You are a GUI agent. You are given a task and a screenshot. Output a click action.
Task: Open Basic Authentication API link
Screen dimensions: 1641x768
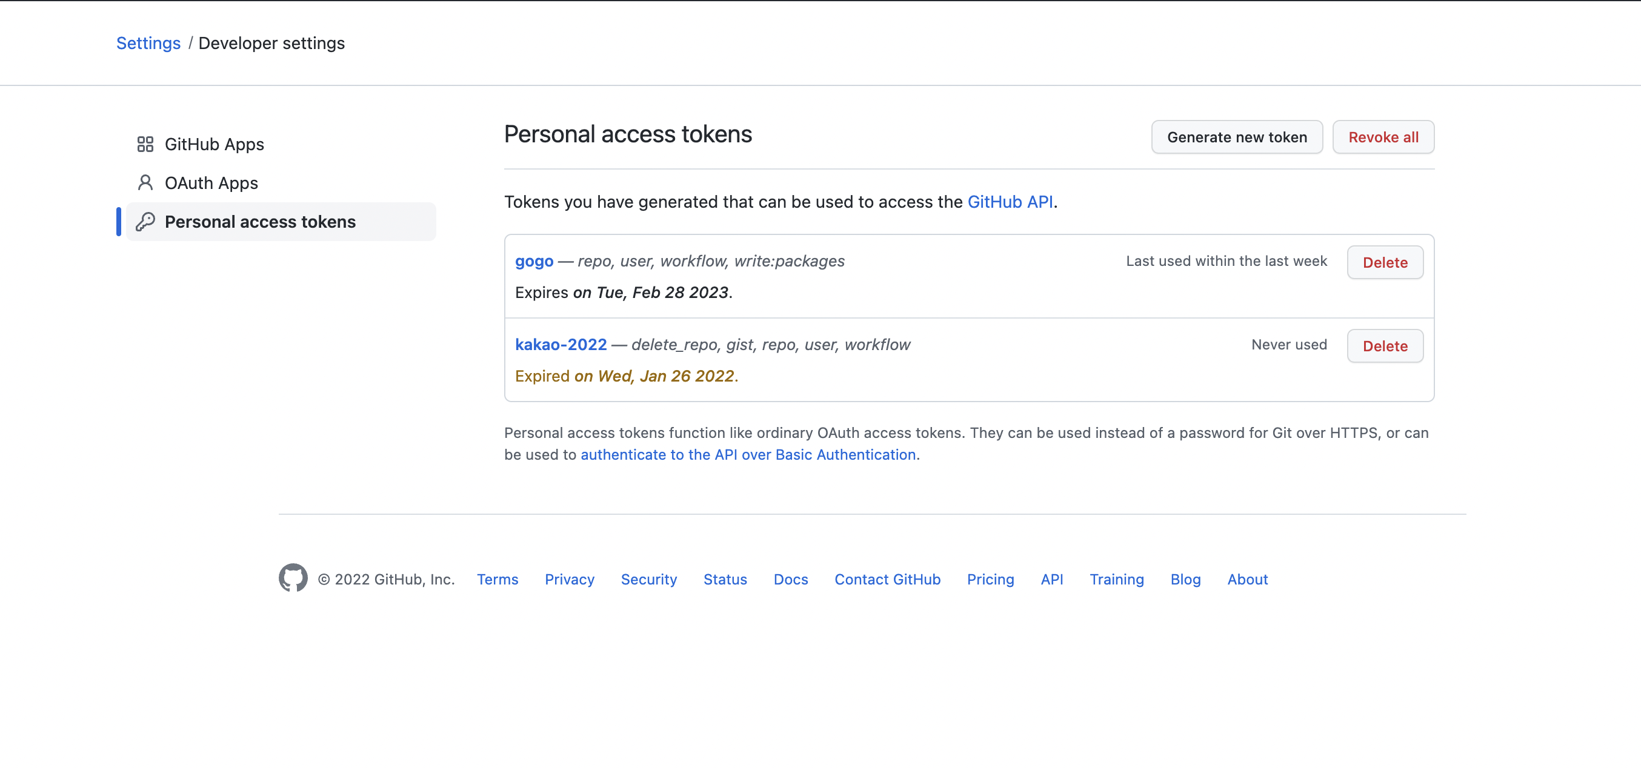[x=748, y=455]
